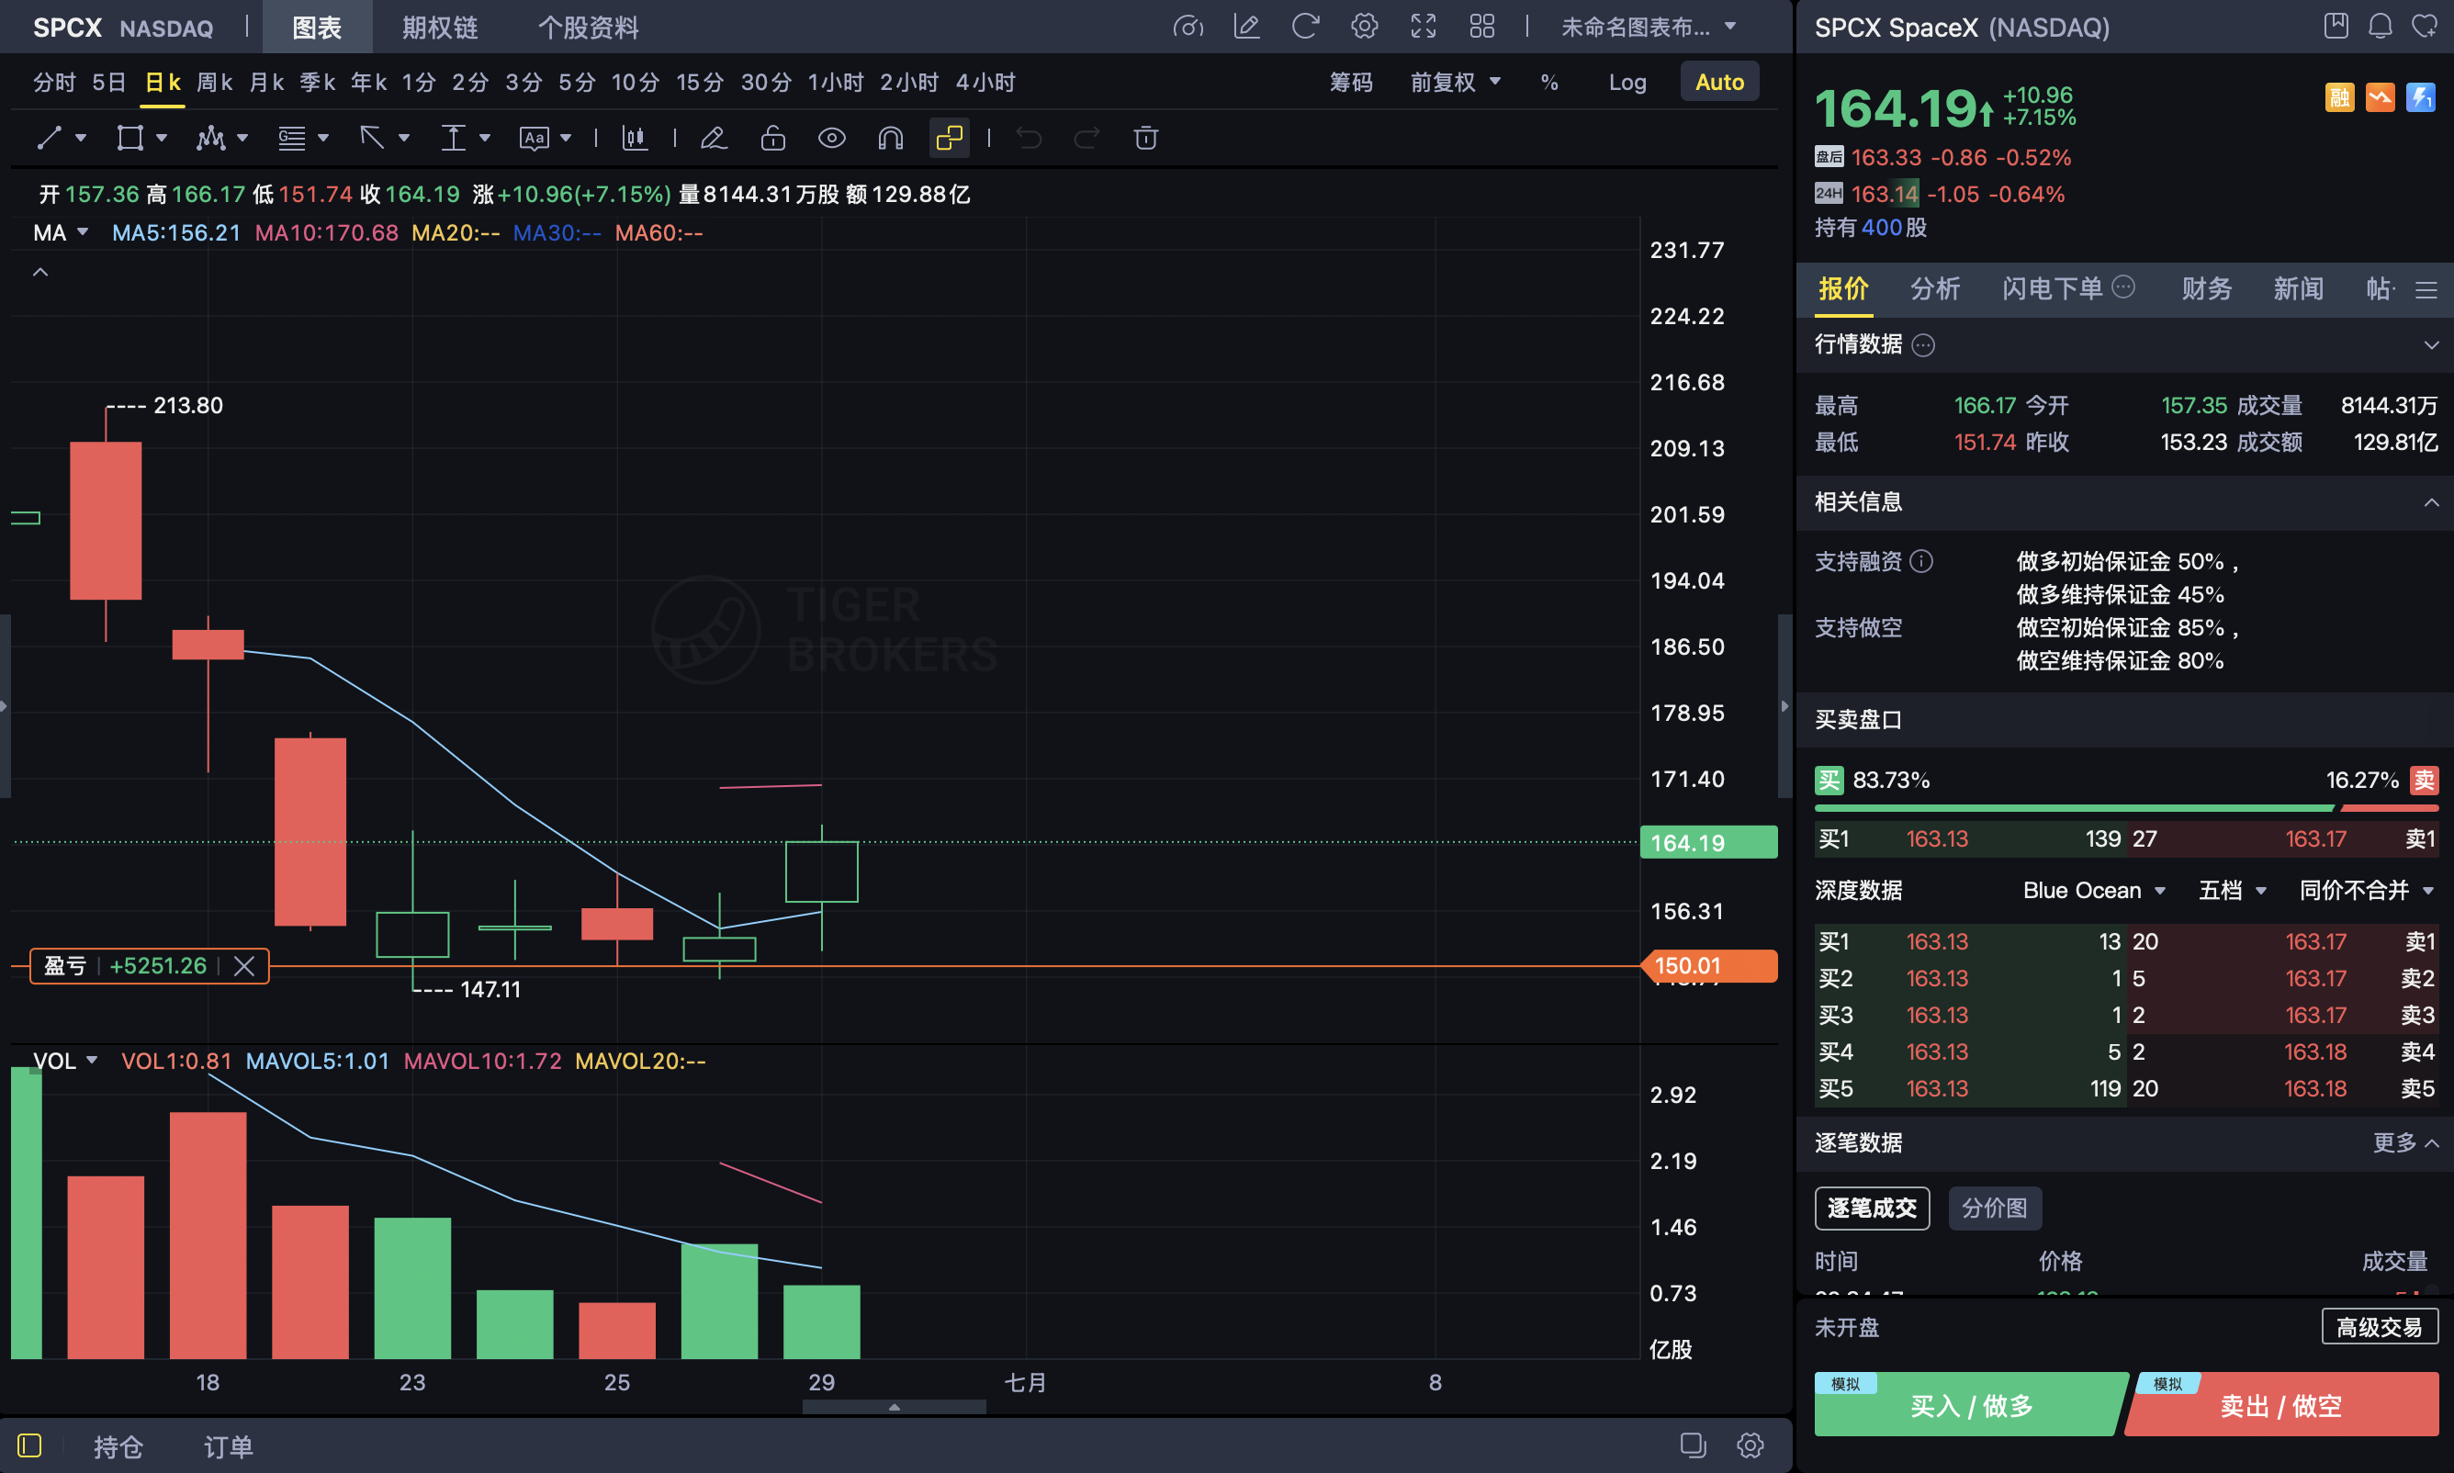Click the pop-out window icon at bottom
Viewport: 2454px width, 1473px height.
point(1693,1445)
